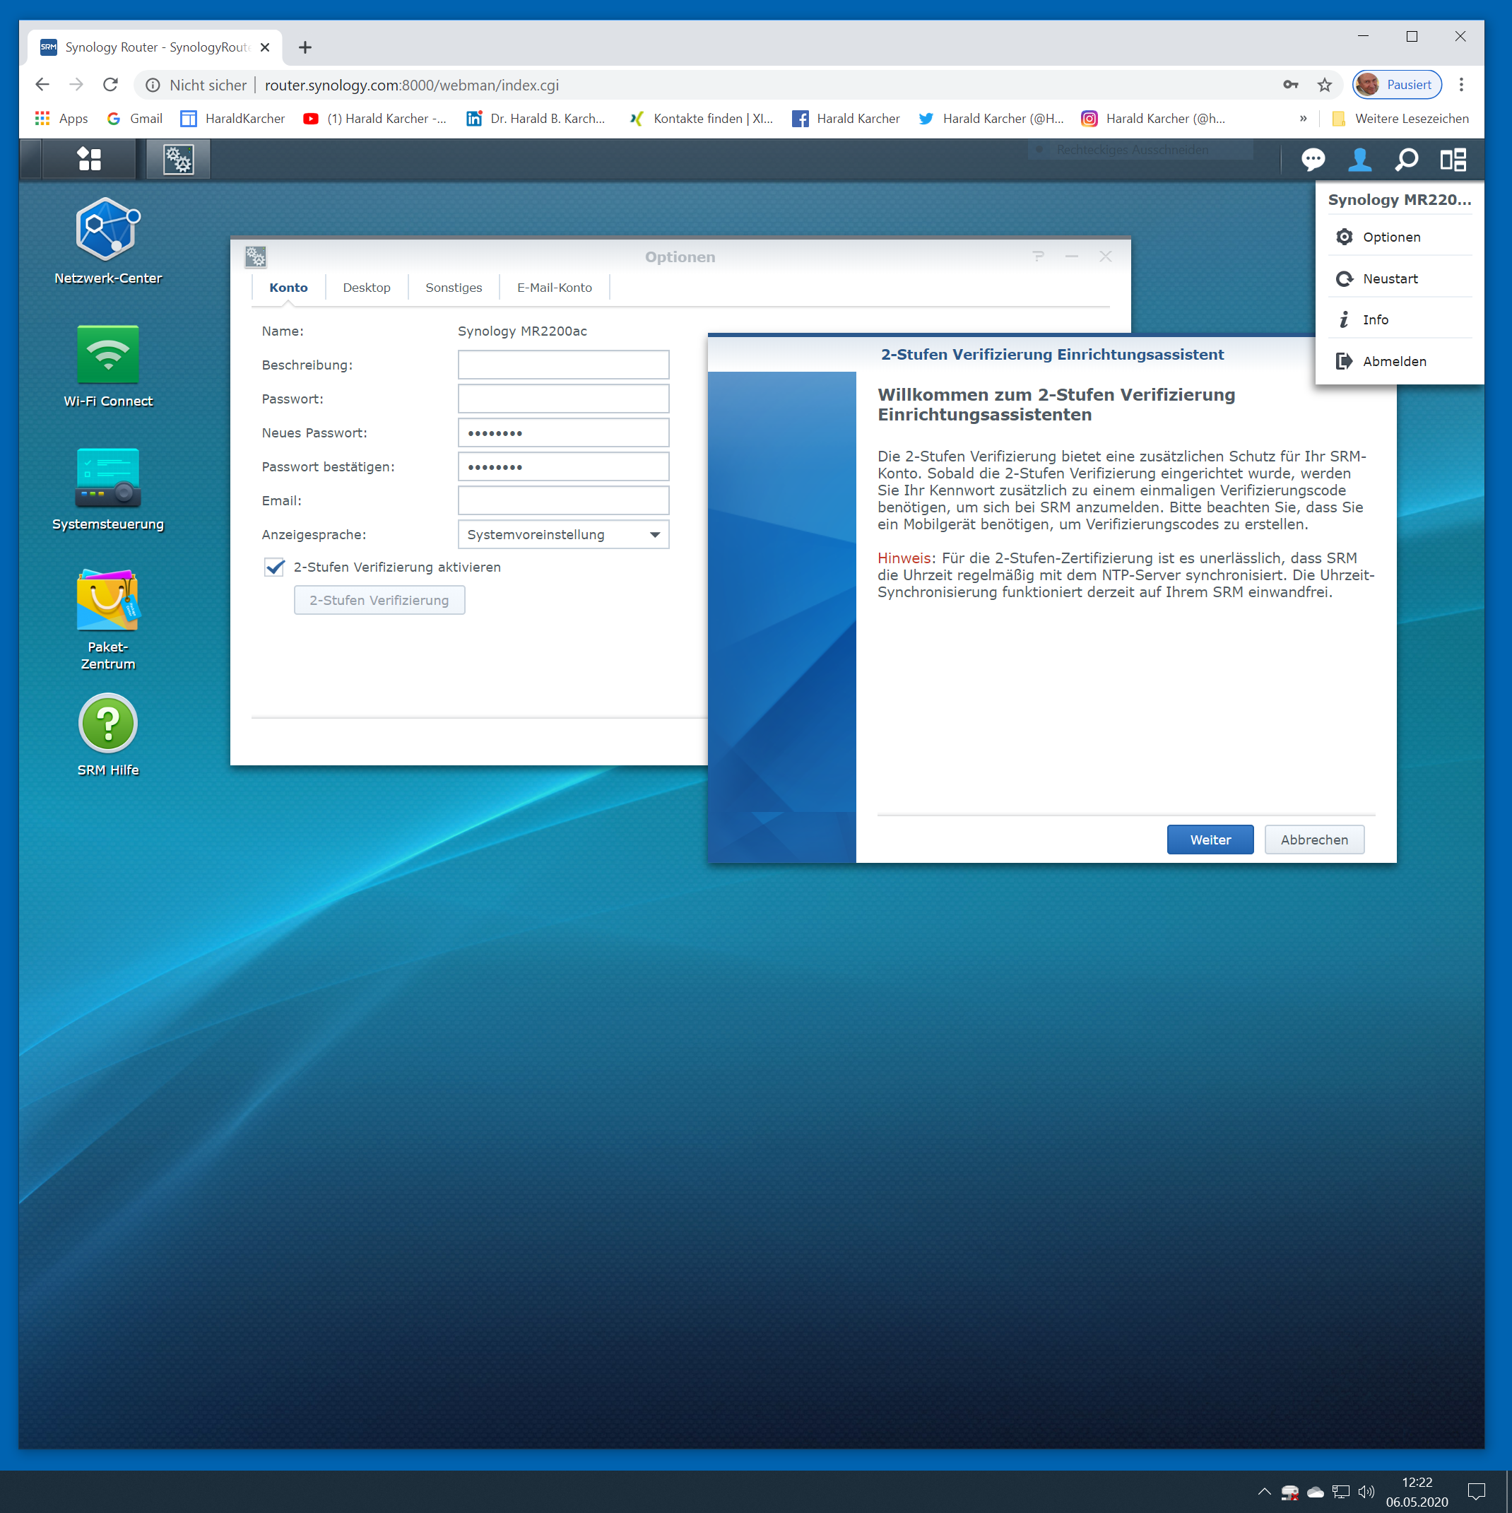Viewport: 1512px width, 1513px height.
Task: Open Systemsteuerung desktop icon
Action: [108, 478]
